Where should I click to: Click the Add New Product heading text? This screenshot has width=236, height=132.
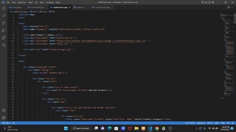[x=97, y=90]
